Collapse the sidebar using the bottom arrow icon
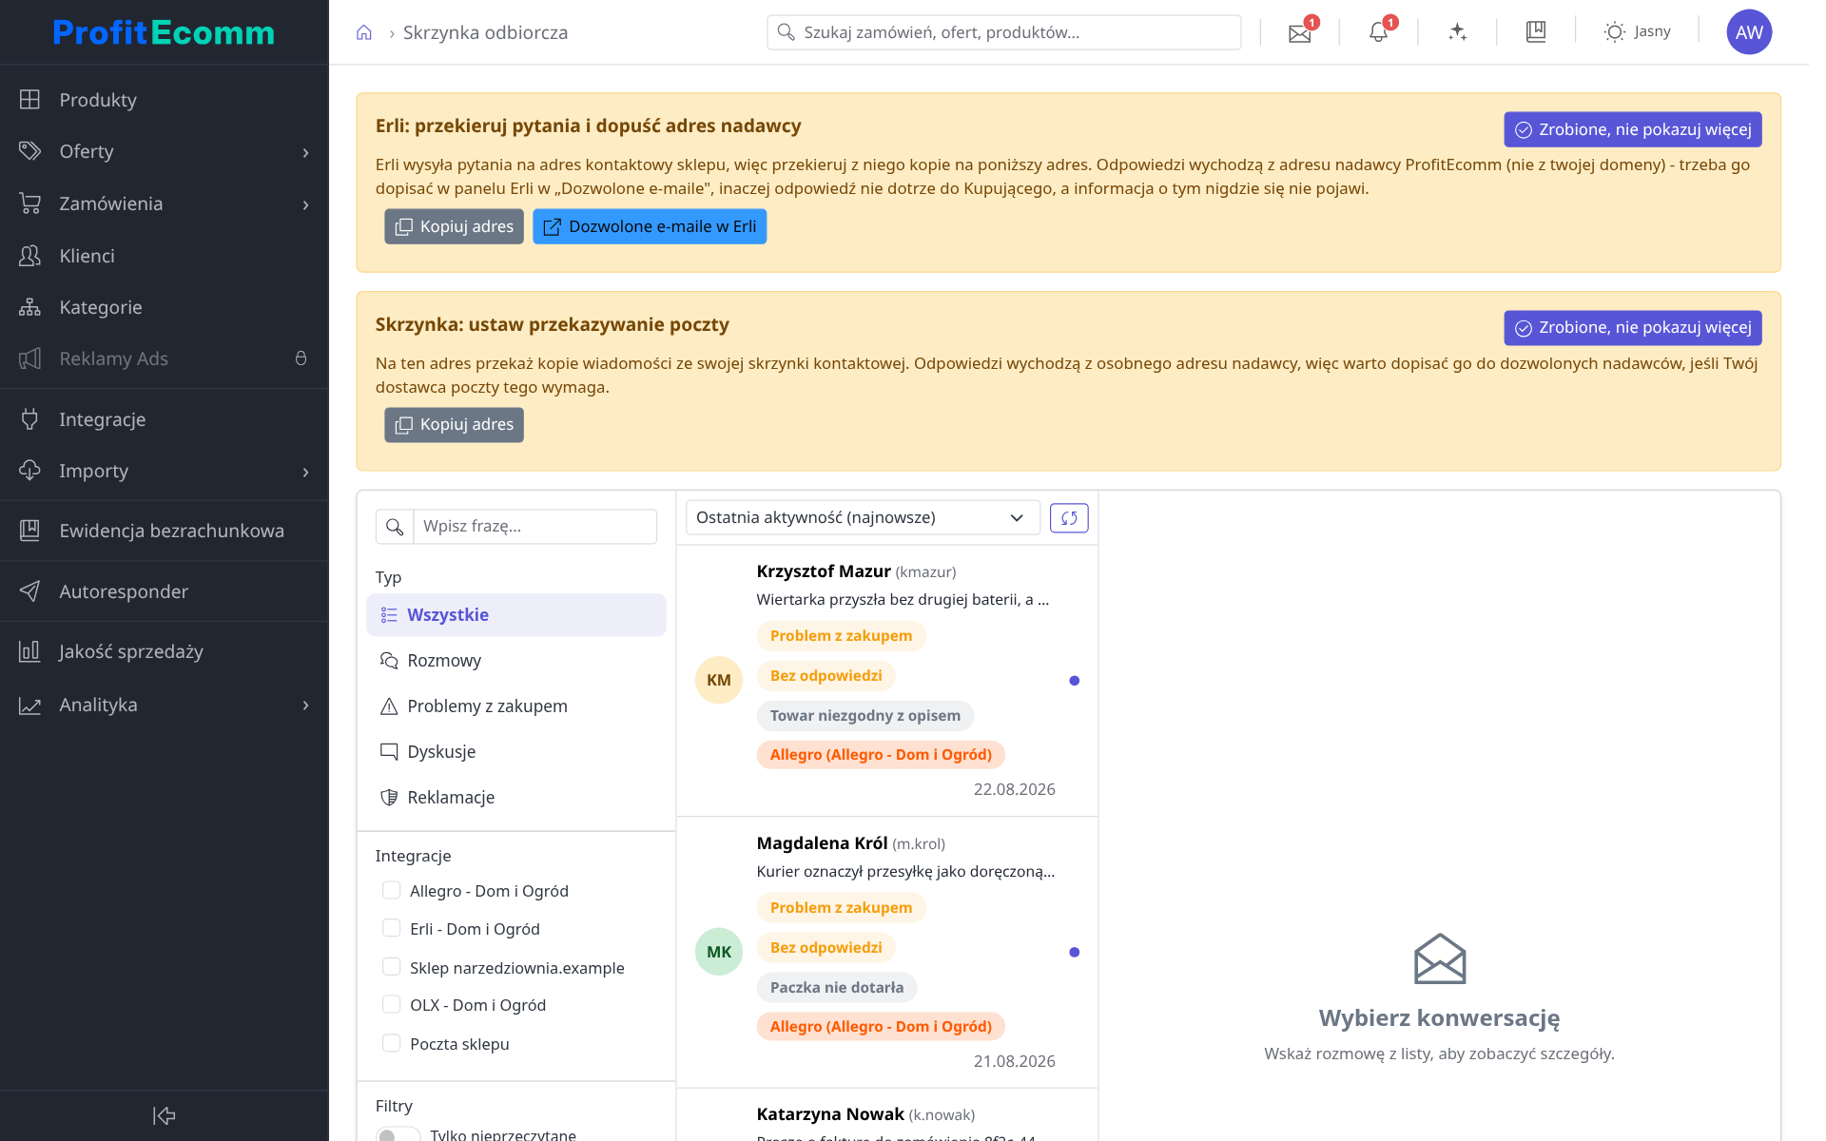 pyautogui.click(x=164, y=1115)
